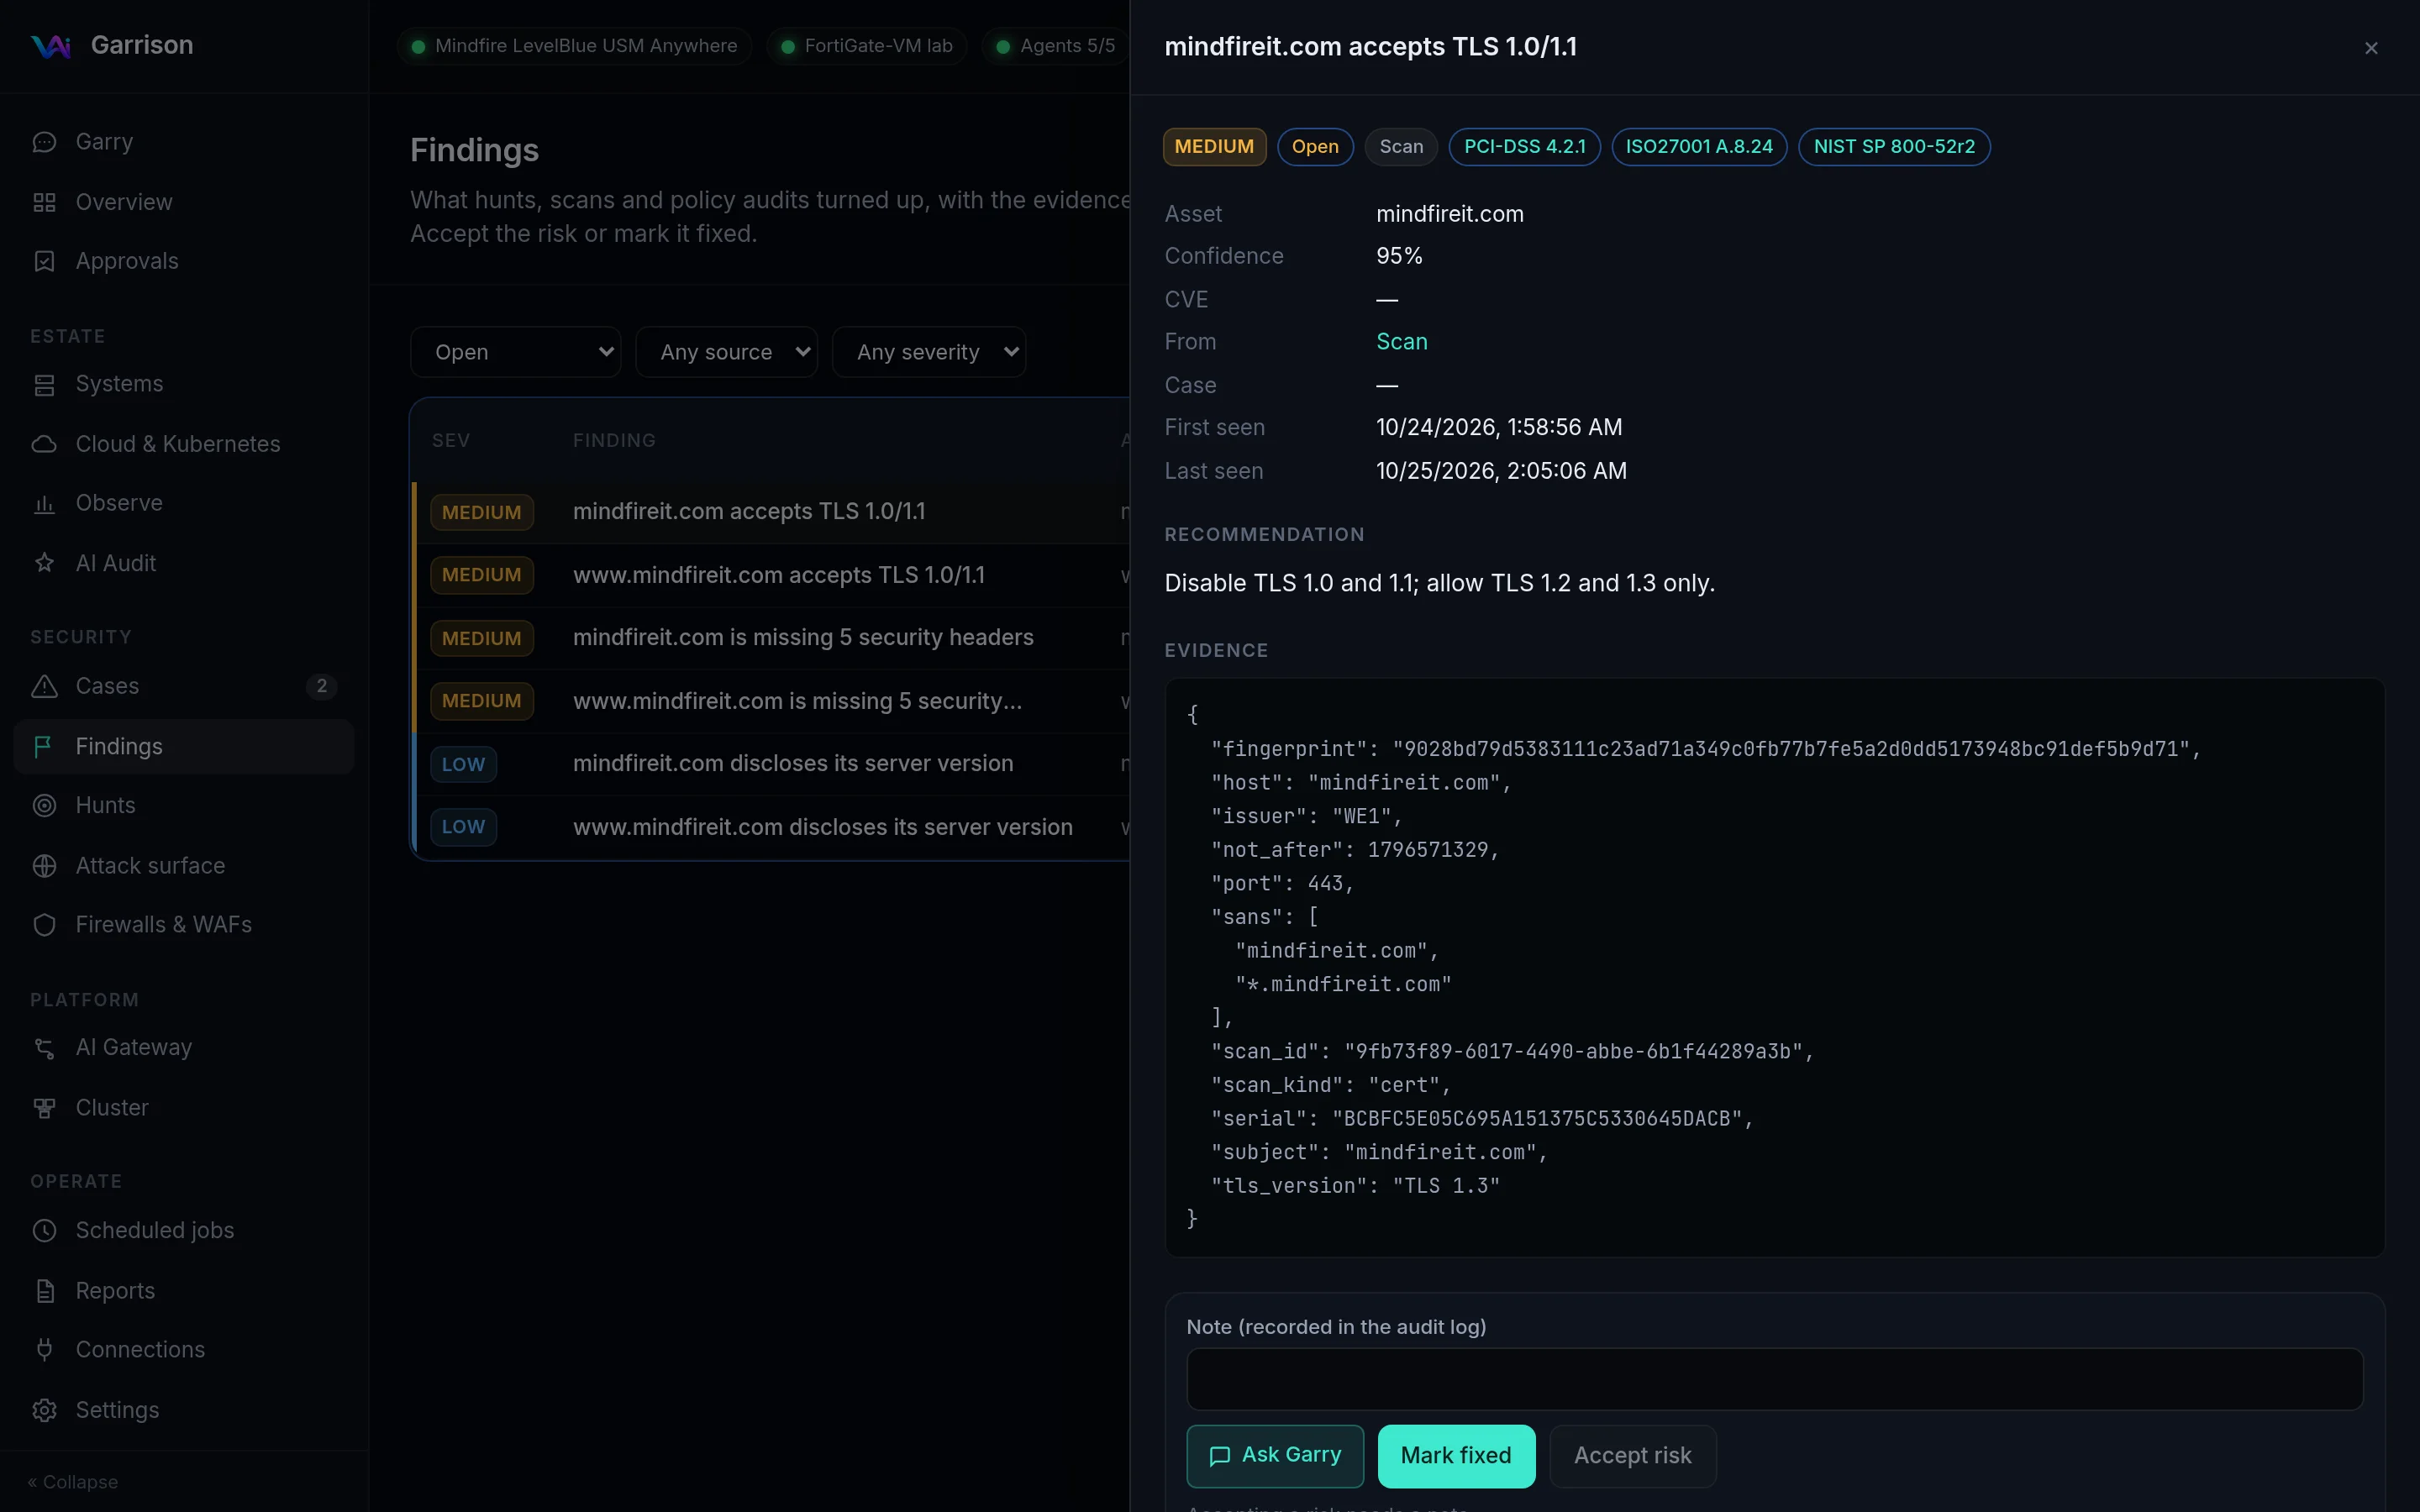Click the Approvals checkmark icon

click(x=44, y=261)
